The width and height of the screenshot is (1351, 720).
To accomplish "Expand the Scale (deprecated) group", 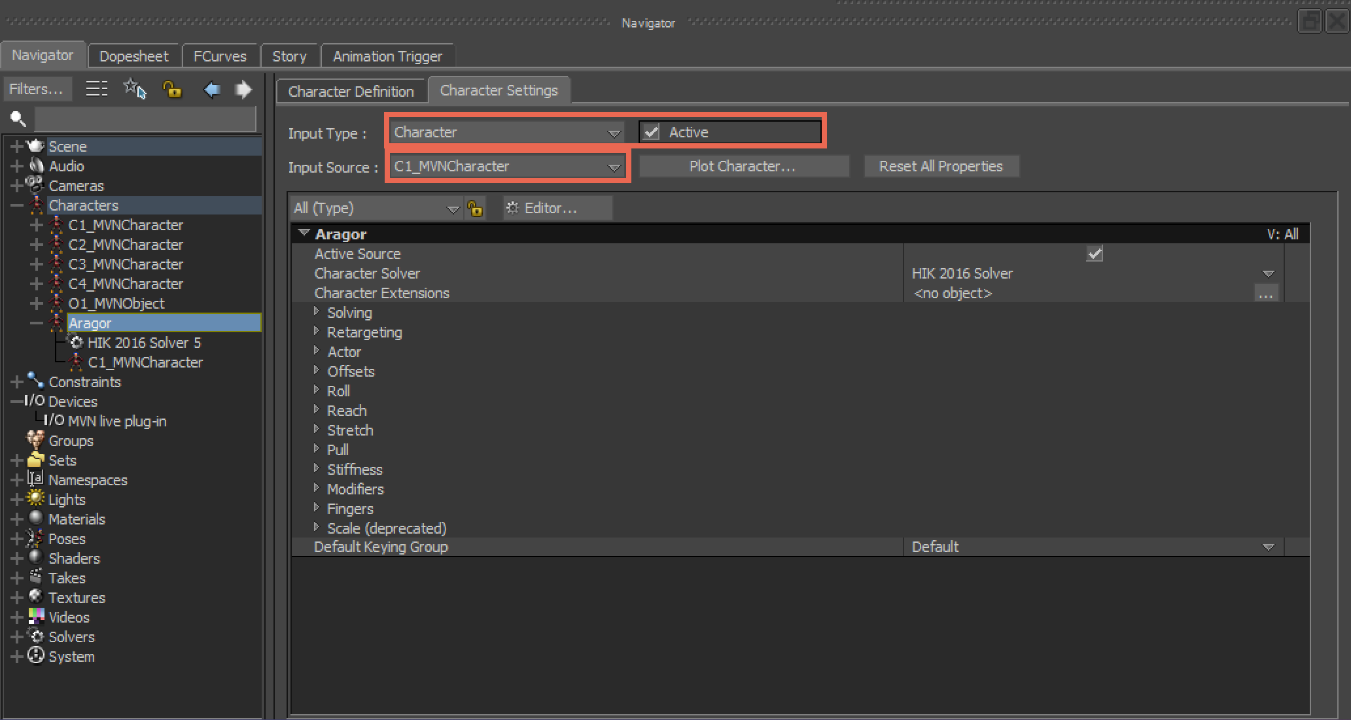I will [x=317, y=527].
